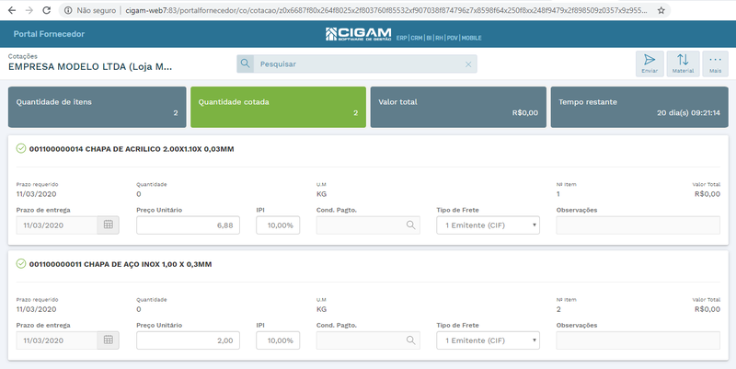Go forward with the browser forward arrow
736x369 pixels.
(x=29, y=10)
